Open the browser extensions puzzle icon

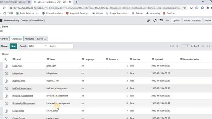point(208,8)
